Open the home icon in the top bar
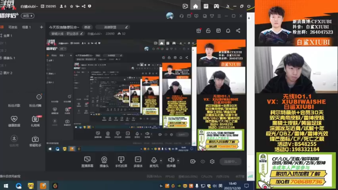The width and height of the screenshot is (338, 190). point(195,6)
